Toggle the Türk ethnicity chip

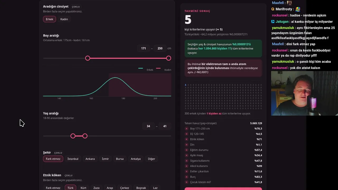click(x=71, y=187)
